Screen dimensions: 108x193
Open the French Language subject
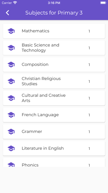pyautogui.click(x=54, y=115)
